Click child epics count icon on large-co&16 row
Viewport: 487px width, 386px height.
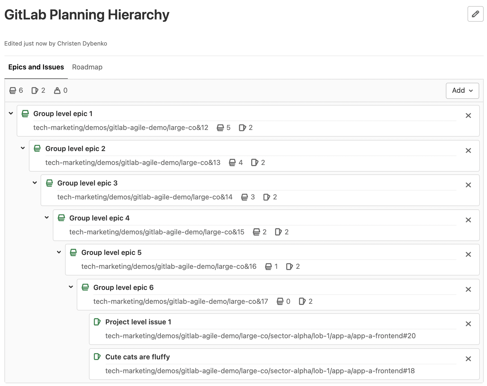(x=269, y=267)
